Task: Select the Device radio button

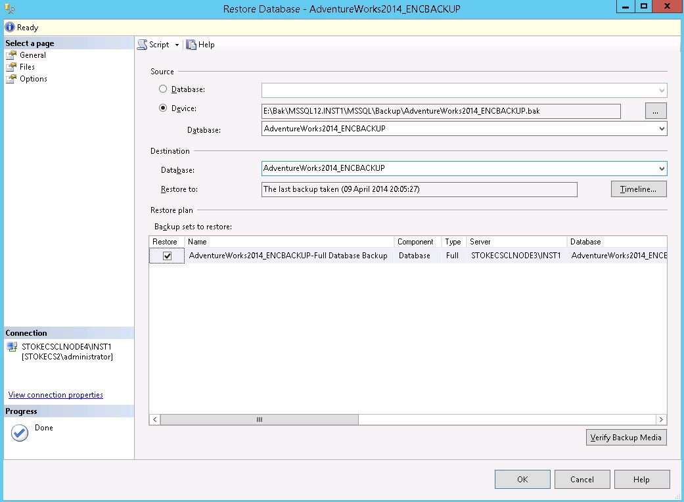Action: click(163, 108)
